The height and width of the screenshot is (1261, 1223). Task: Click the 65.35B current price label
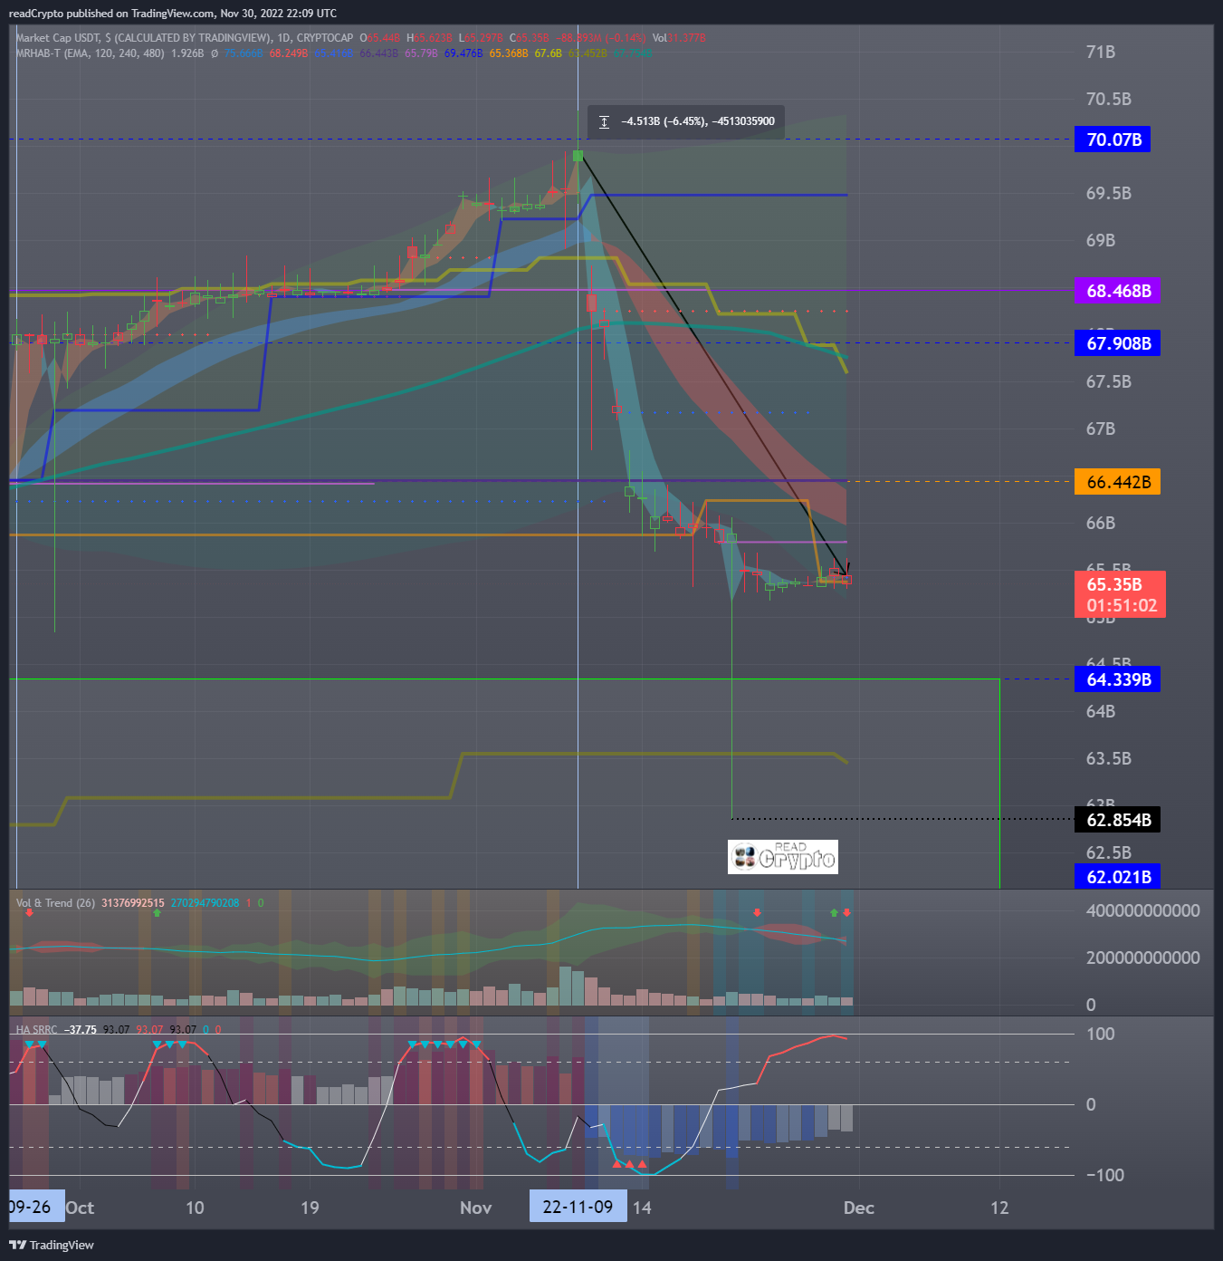point(1114,584)
